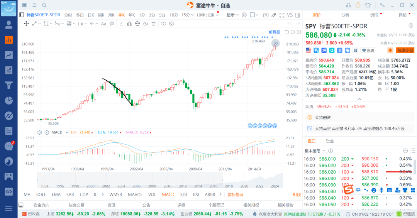Open the orange quotes chart sidebar icon

click(9, 40)
